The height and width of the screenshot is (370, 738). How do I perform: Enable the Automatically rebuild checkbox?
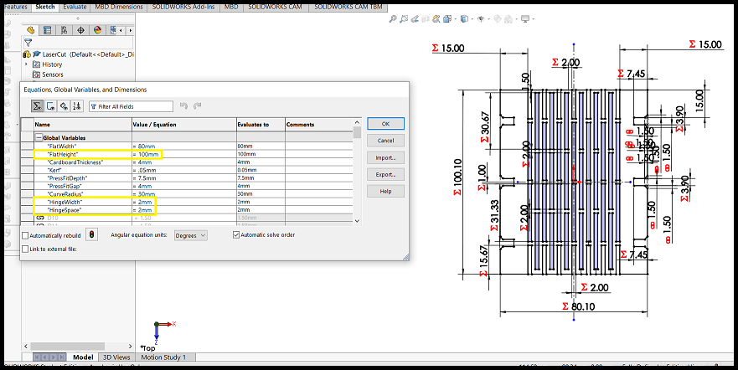pyautogui.click(x=25, y=236)
